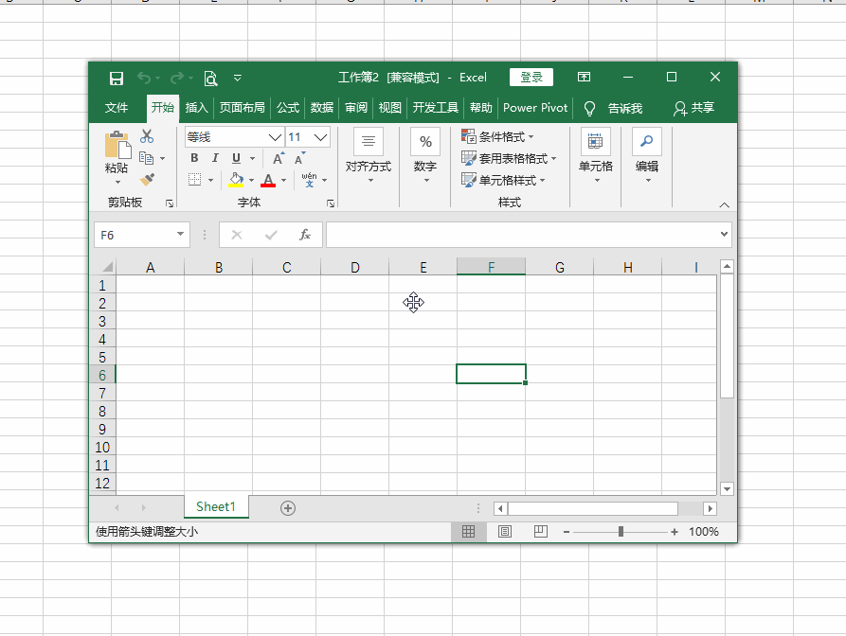This screenshot has width=846, height=636.
Task: Open the 文件 File tab
Action: coord(116,108)
